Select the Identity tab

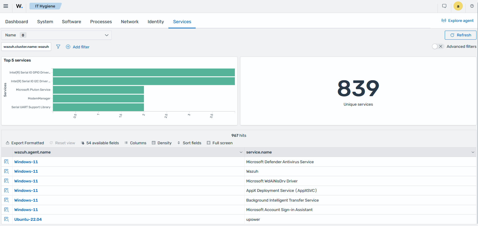coord(156,22)
